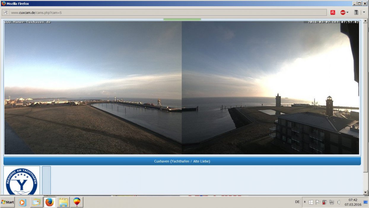Image resolution: width=369 pixels, height=208 pixels.
Task: Click the red Avira extension icon
Action: (x=333, y=12)
